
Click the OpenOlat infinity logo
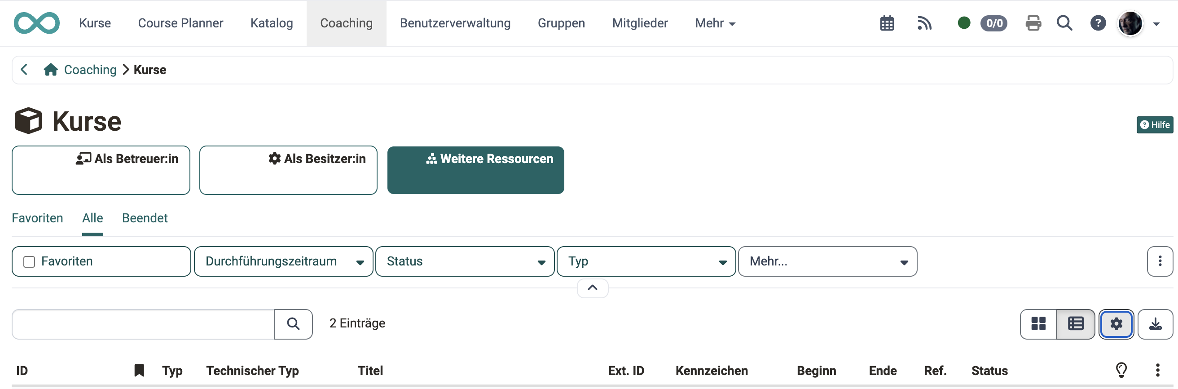click(x=36, y=23)
